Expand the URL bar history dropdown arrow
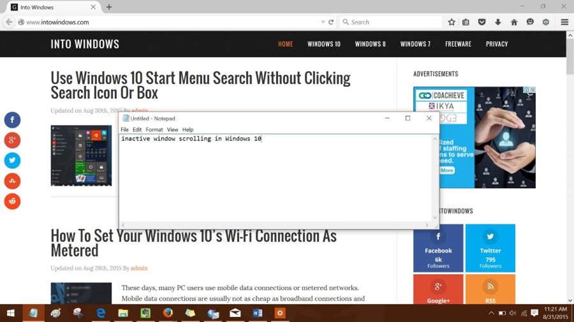574x322 pixels. coord(323,22)
